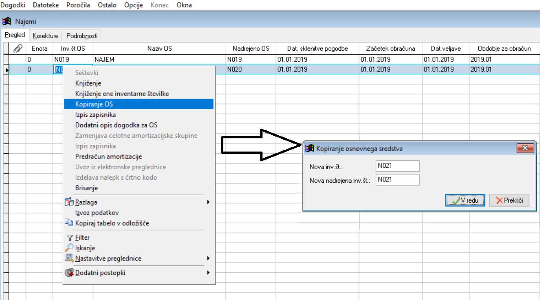Click the Nastavitve preglednice icon
The width and height of the screenshot is (540, 300).
pos(69,258)
